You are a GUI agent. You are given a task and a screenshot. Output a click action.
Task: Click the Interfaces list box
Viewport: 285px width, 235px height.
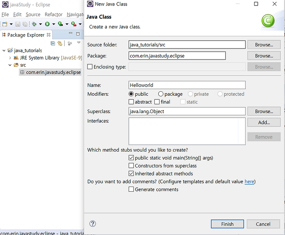[x=187, y=131]
